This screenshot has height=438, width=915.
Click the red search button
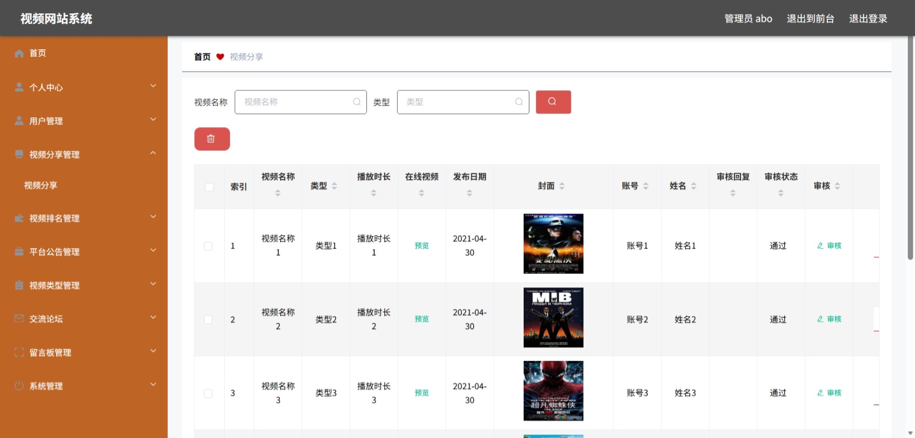[x=553, y=102]
